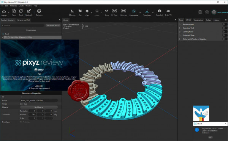Click the Clay render sphere icon
Viewport: 228px width, 141px height.
[x=87, y=11]
